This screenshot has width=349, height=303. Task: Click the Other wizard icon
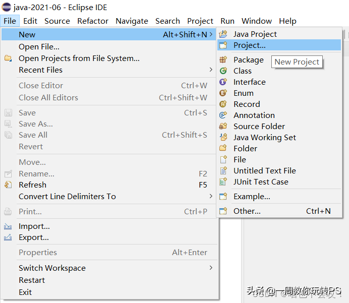point(223,211)
